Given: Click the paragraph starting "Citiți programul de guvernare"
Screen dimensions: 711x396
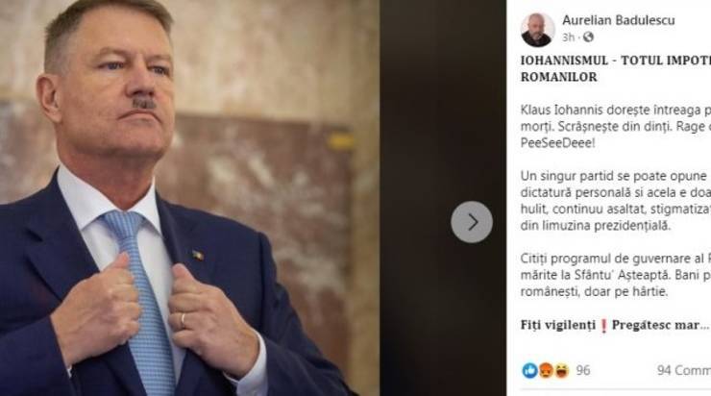Looking at the screenshot, I should pyautogui.click(x=616, y=275).
